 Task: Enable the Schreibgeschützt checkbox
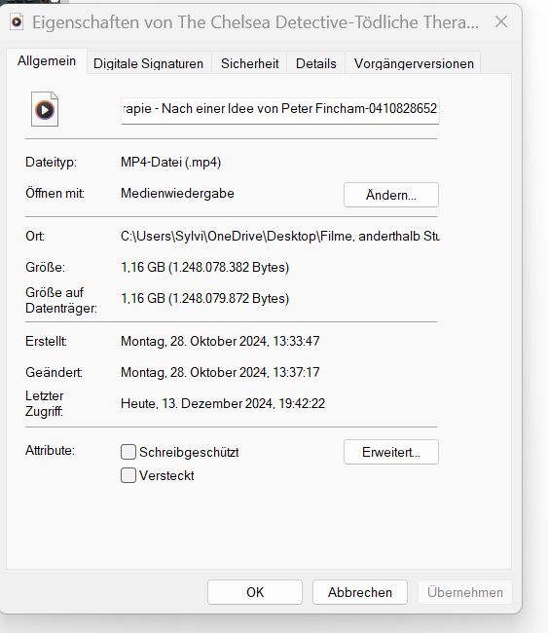point(128,452)
